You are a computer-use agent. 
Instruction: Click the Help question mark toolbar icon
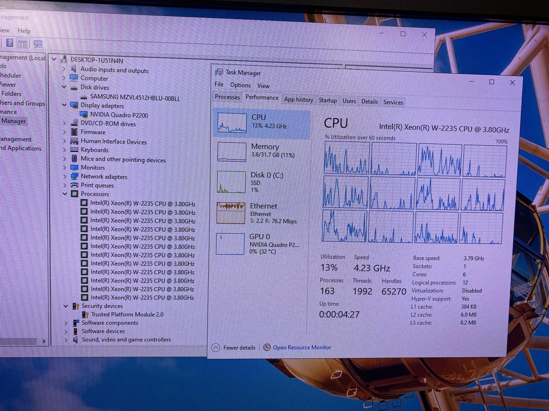(10, 43)
